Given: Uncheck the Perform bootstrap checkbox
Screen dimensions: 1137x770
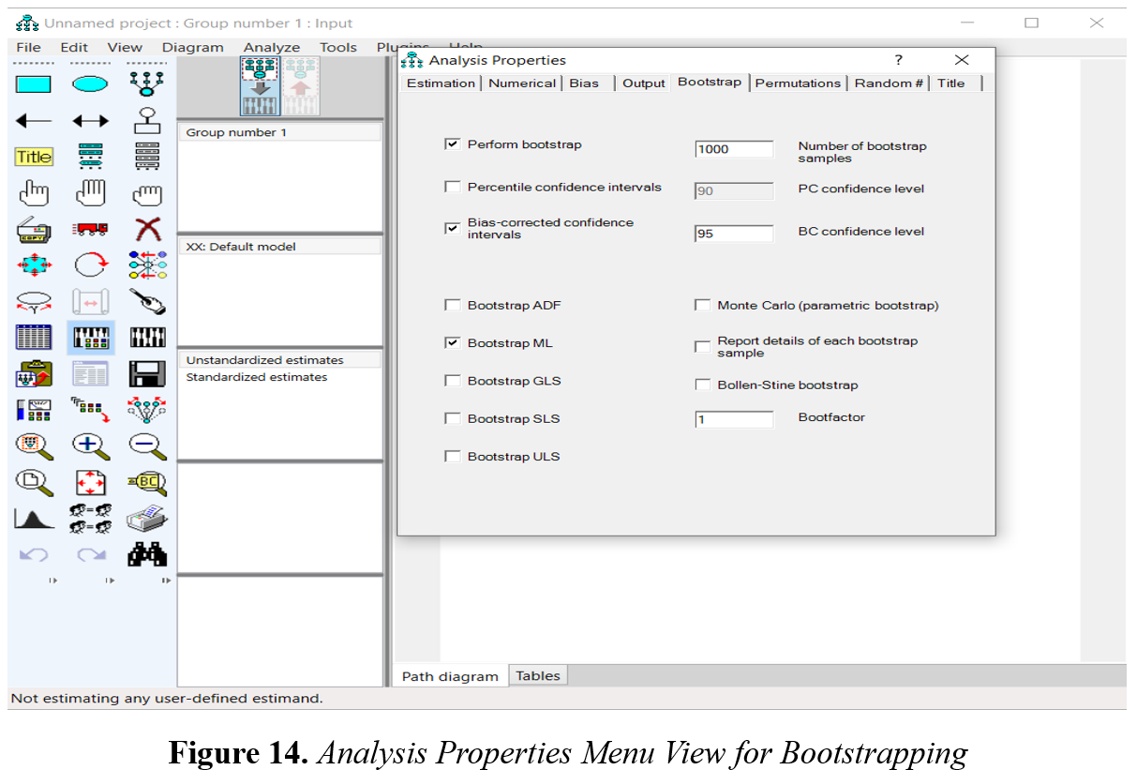Looking at the screenshot, I should pyautogui.click(x=453, y=144).
